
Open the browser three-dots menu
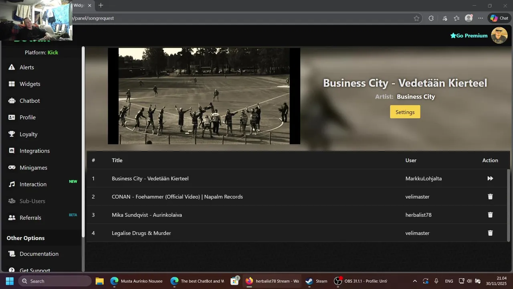pos(481,18)
